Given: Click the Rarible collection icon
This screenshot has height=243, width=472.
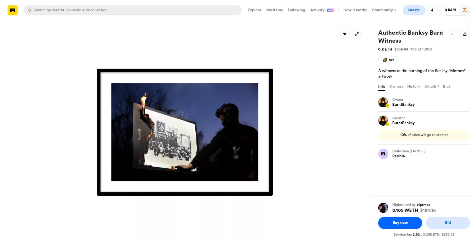Looking at the screenshot, I should tap(383, 154).
